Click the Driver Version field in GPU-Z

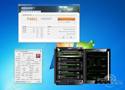pyautogui.click(x=31, y=72)
